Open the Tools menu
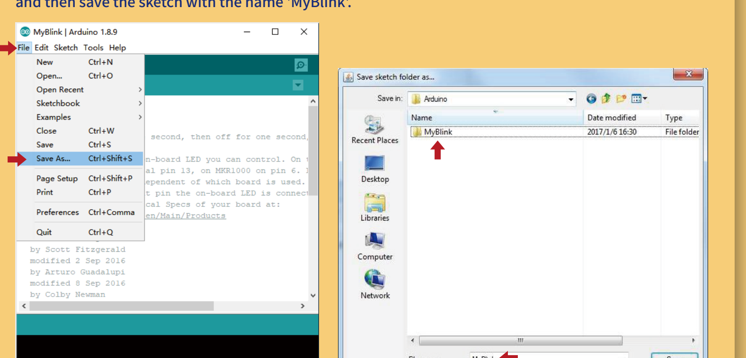 [93, 48]
